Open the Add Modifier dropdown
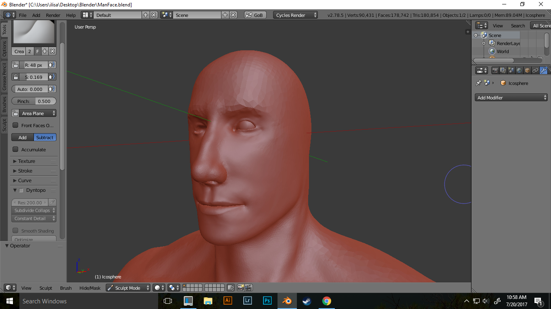 pyautogui.click(x=511, y=97)
